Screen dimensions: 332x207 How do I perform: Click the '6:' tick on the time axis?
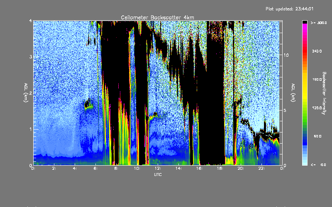96,168
